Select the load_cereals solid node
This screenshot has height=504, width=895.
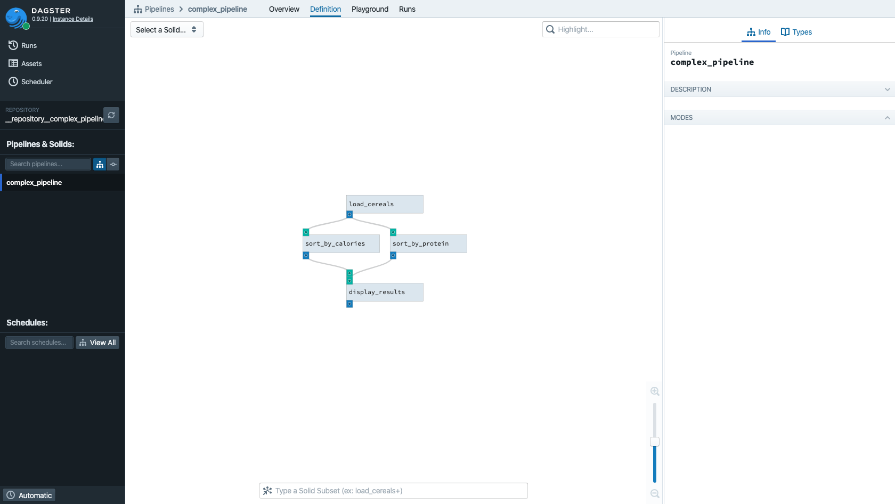point(385,204)
